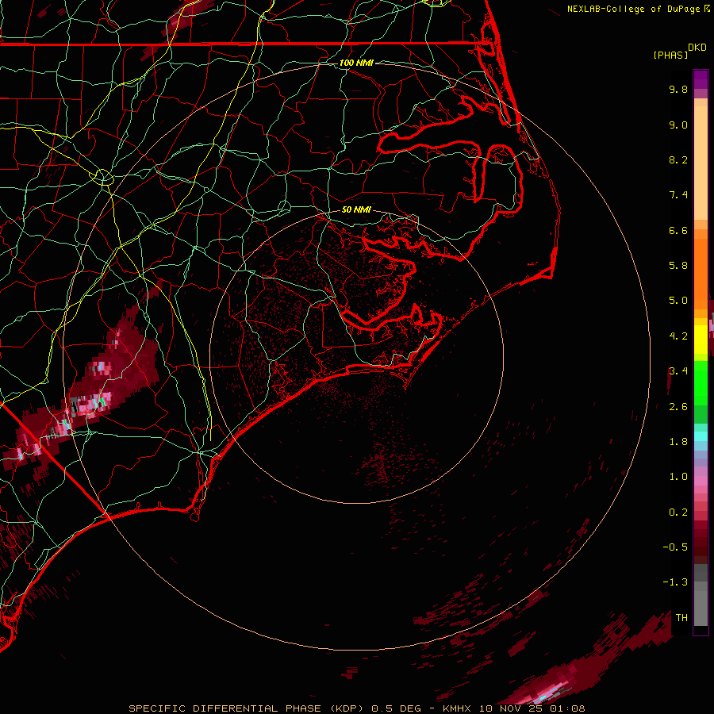Click the 2.6 scale value
This screenshot has width=714, height=714.
[678, 407]
